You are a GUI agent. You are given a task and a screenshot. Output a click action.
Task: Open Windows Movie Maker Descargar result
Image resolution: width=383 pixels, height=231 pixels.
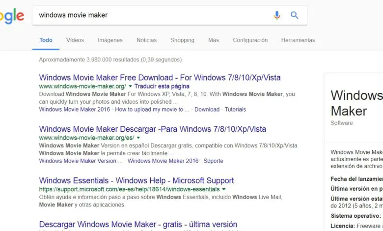pyautogui.click(x=153, y=129)
